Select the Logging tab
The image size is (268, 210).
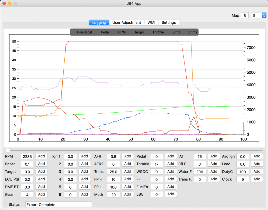pos(99,22)
